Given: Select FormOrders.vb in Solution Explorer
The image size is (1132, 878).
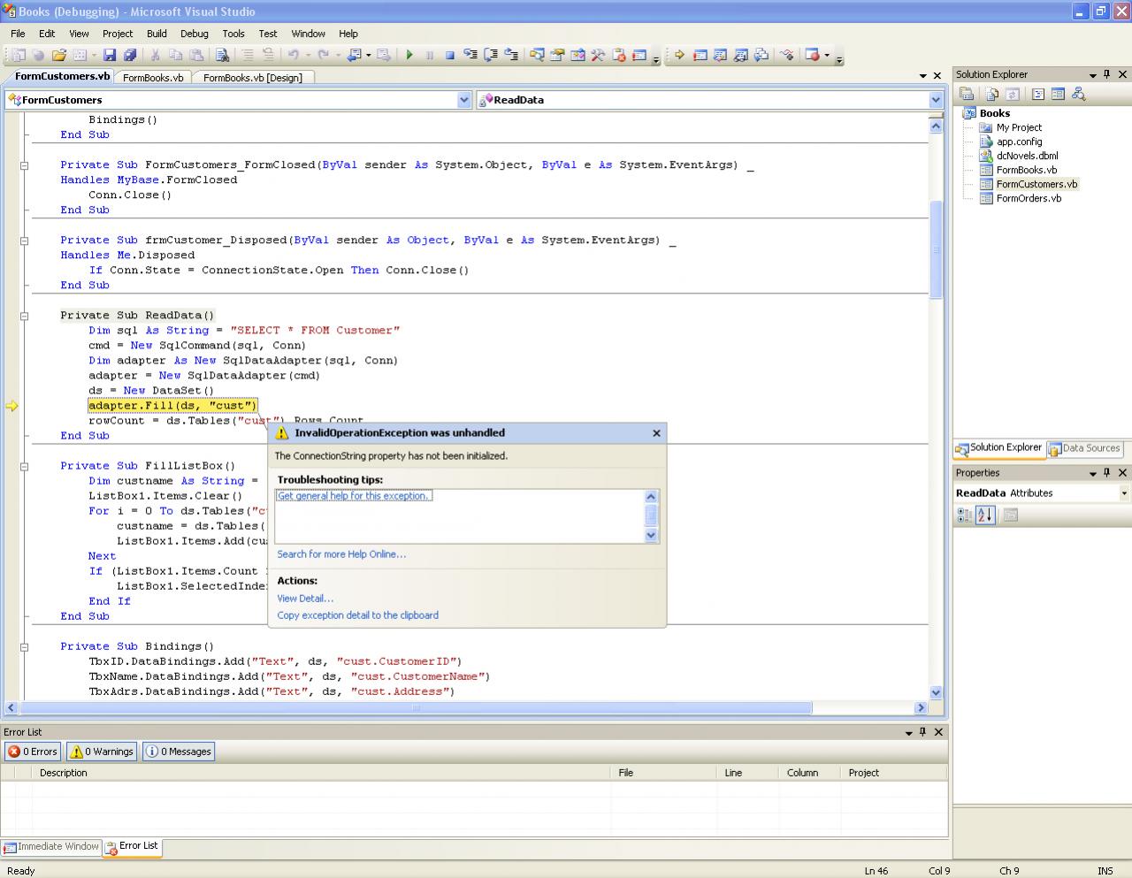Looking at the screenshot, I should (x=1029, y=198).
